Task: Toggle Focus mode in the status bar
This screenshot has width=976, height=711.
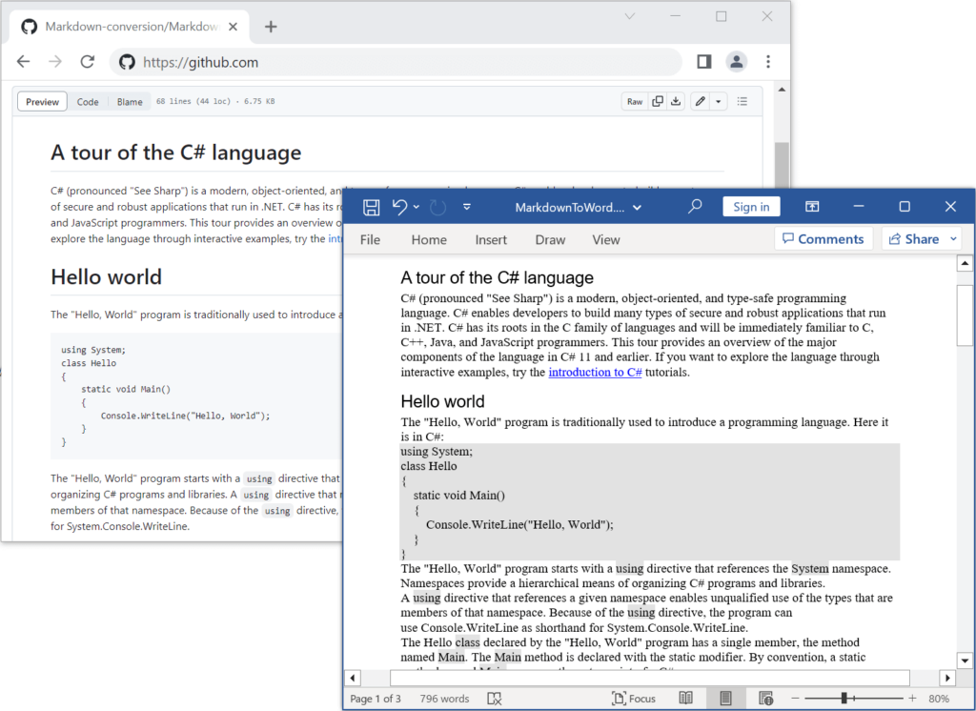Action: (633, 699)
